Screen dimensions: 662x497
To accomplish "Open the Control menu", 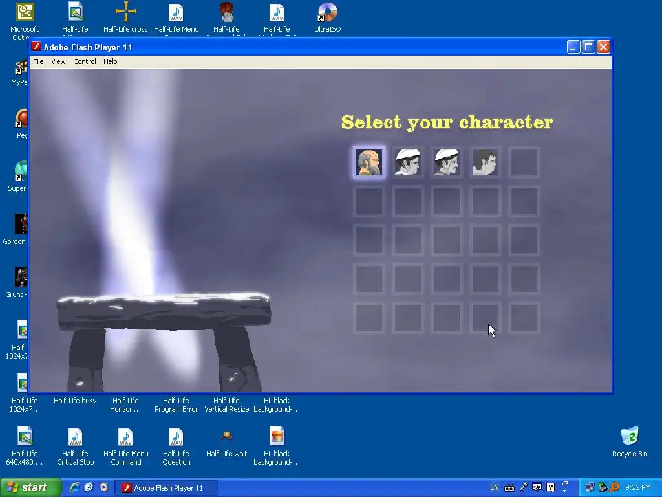I will tap(85, 61).
